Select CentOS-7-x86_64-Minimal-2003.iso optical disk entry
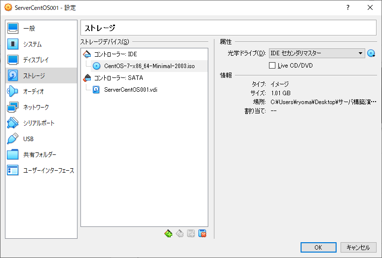This screenshot has height=258, width=382. point(149,66)
